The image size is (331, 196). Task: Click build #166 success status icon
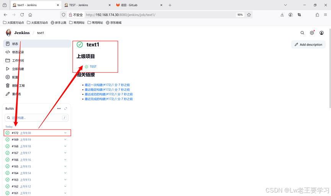click(7, 160)
